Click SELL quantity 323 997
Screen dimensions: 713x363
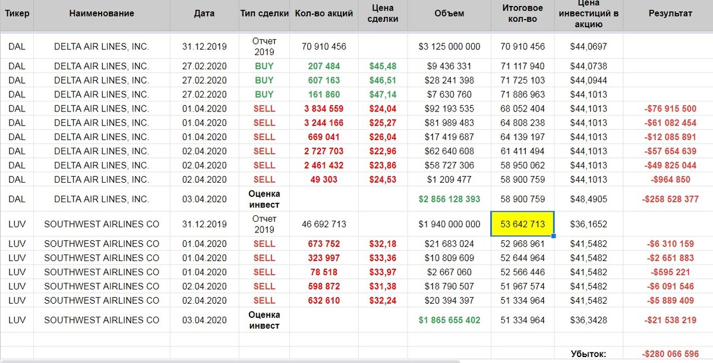[x=324, y=258]
